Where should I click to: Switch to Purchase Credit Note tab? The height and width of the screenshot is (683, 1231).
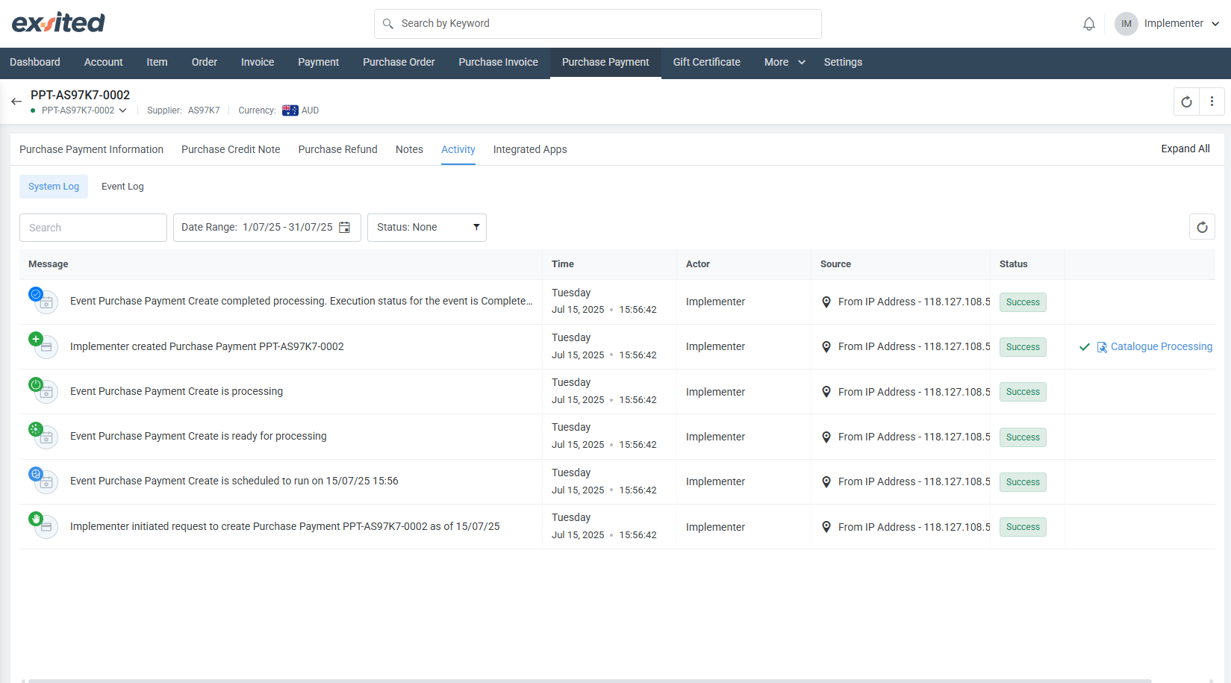(231, 149)
